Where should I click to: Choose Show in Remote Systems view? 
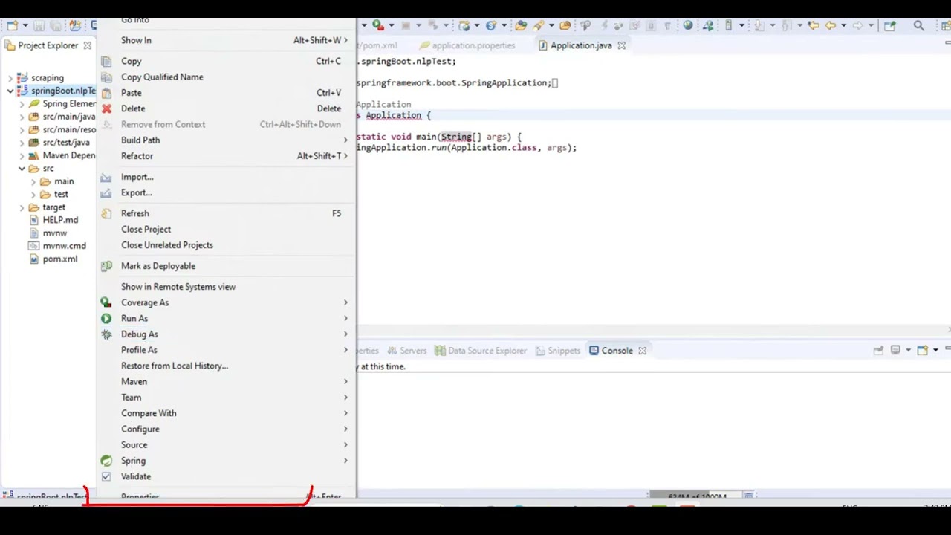pyautogui.click(x=227, y=287)
